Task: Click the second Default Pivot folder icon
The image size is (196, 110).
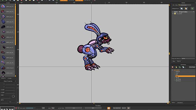Action: click(x=186, y=8)
